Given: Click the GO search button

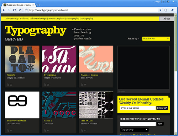Looking at the screenshot, I should [x=160, y=124].
